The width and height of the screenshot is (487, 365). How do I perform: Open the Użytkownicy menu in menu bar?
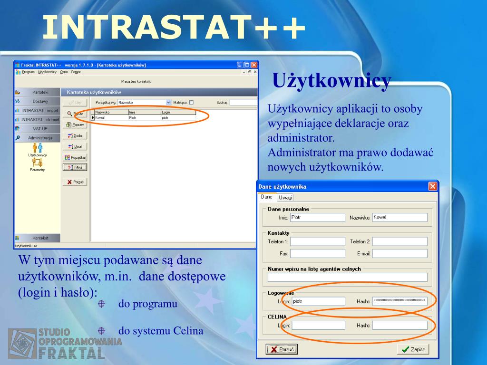(47, 72)
